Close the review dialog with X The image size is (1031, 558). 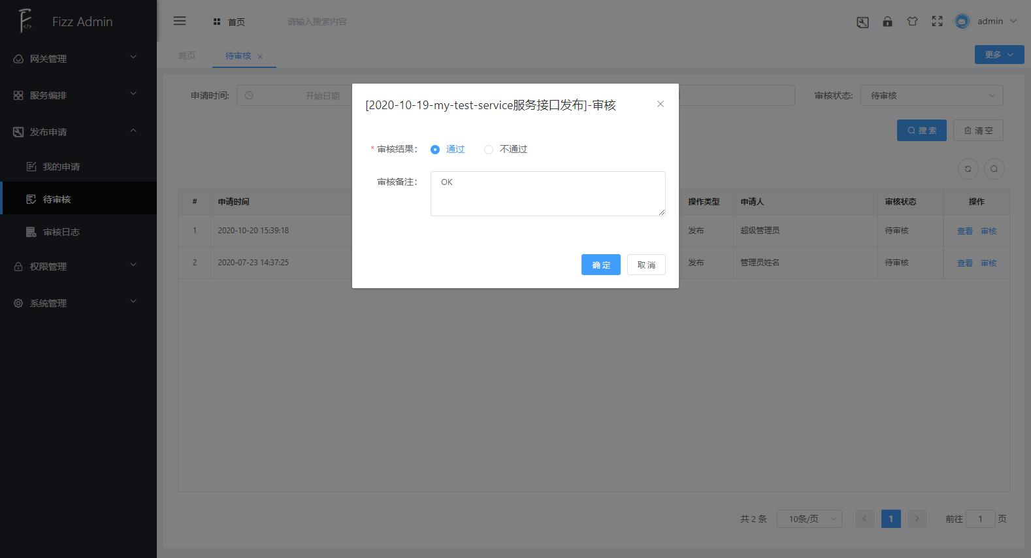(x=661, y=104)
